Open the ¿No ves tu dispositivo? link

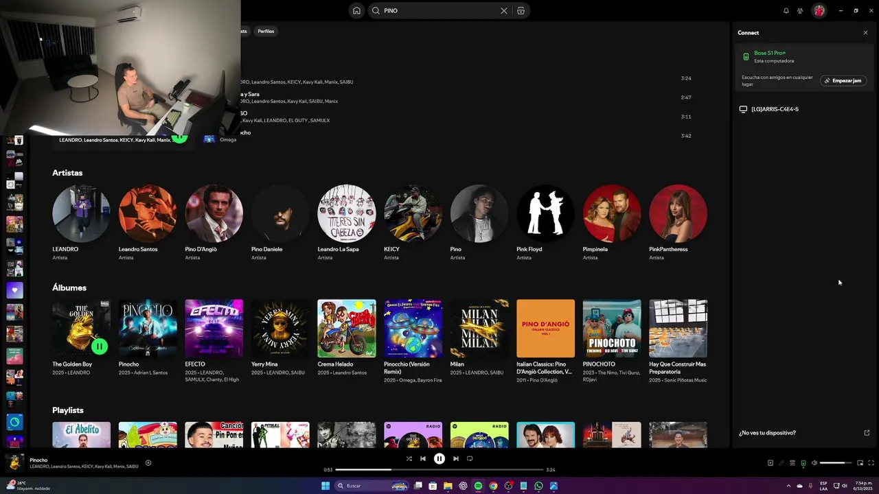point(767,433)
